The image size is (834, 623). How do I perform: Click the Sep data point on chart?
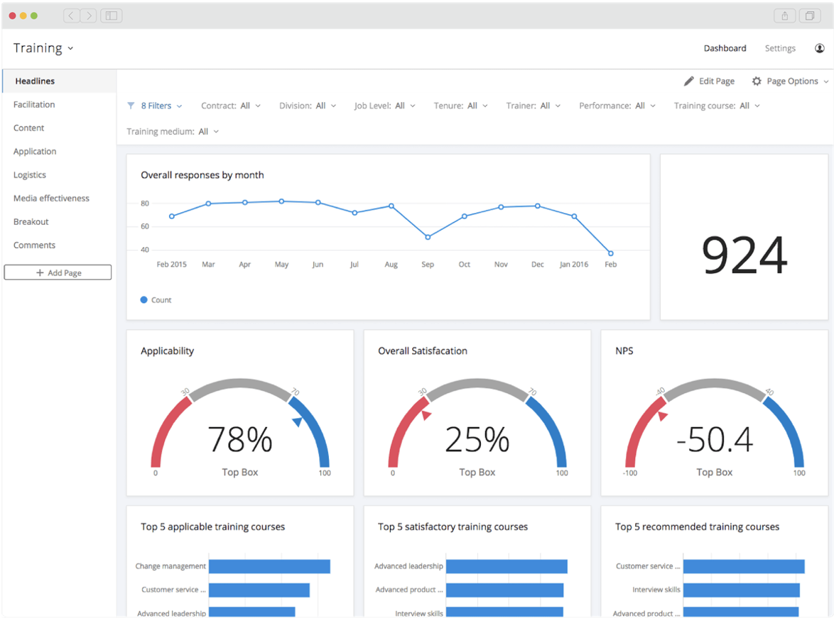pos(428,237)
